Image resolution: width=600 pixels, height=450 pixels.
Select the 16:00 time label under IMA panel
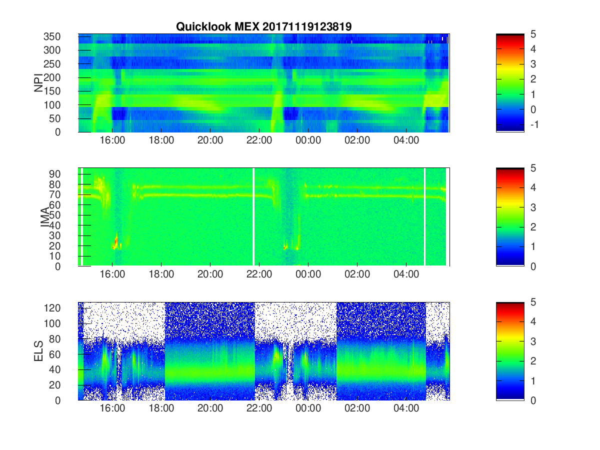(x=112, y=275)
